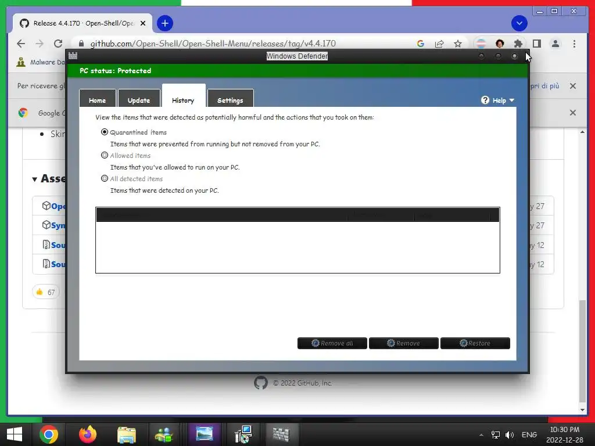Viewport: 595px width, 446px height.
Task: Open the Chrome extensions puzzle icon
Action: [x=518, y=44]
